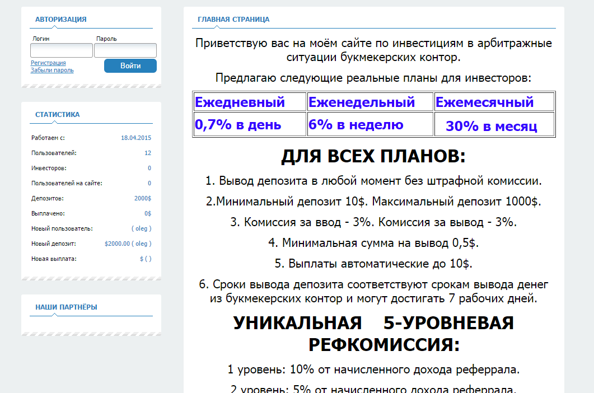Click the Авторизация panel header
This screenshot has height=393, width=594.
tap(60, 20)
